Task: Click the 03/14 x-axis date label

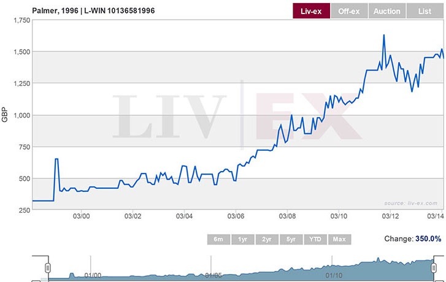Action: click(436, 216)
